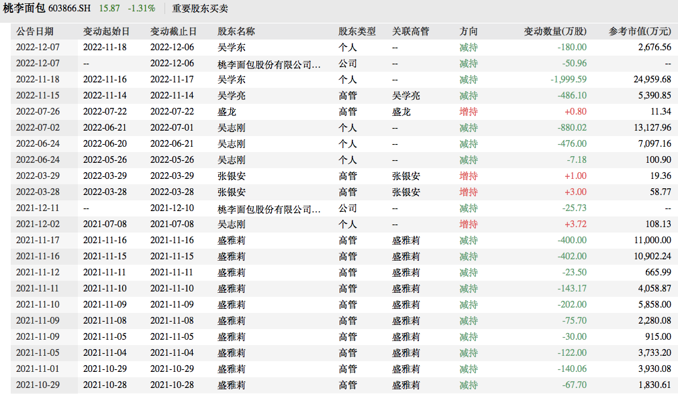Click end date 2022-07-01
This screenshot has width=678, height=394.
click(x=172, y=128)
